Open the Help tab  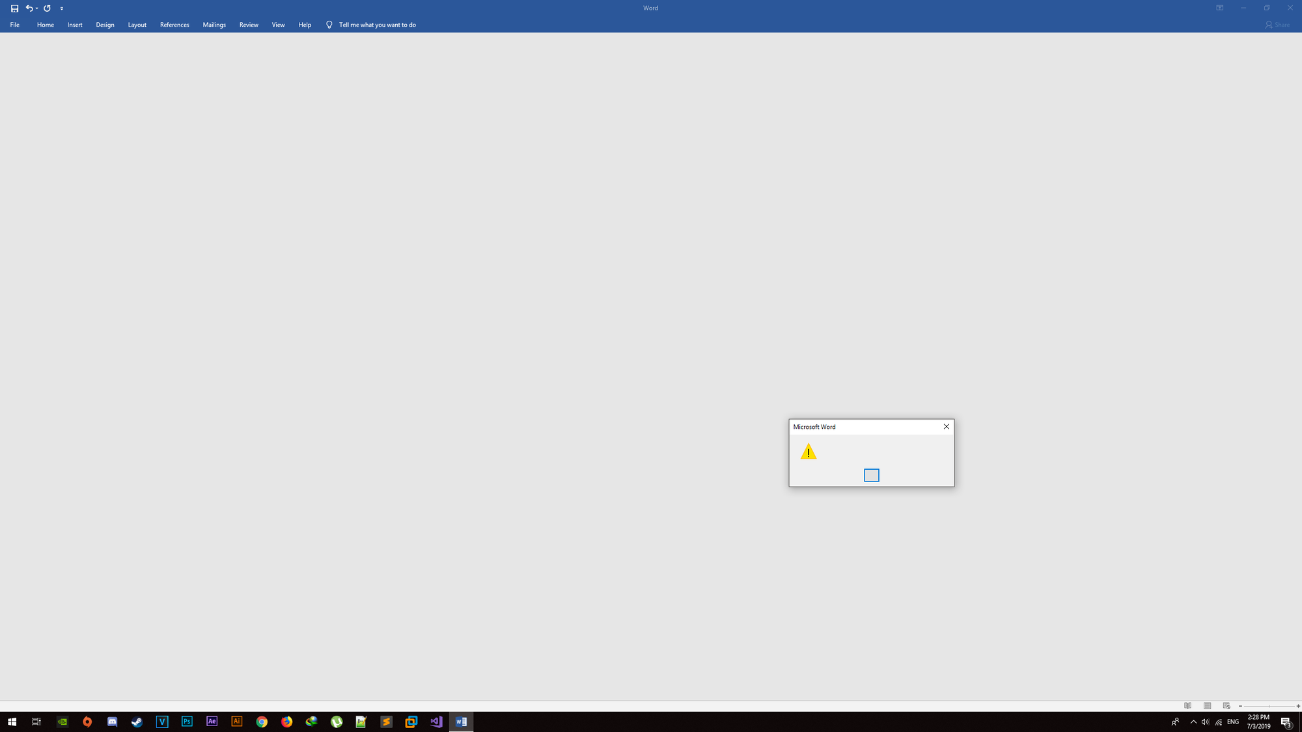point(305,25)
